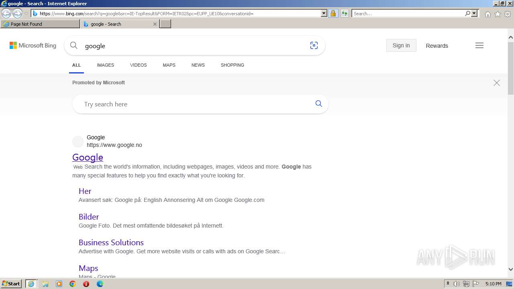Open visual search camera icon
The height and width of the screenshot is (289, 514).
314,45
